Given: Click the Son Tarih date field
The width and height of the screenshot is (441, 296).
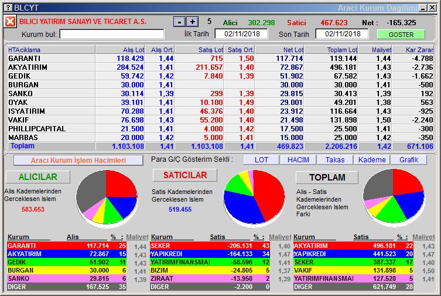Looking at the screenshot, I should (342, 34).
